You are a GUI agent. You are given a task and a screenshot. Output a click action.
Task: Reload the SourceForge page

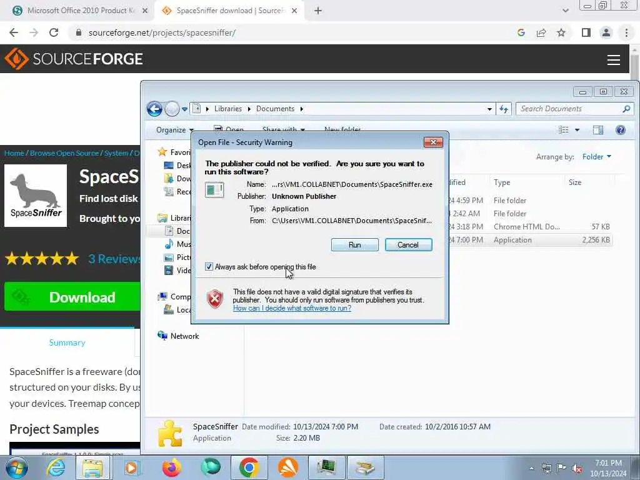54,32
